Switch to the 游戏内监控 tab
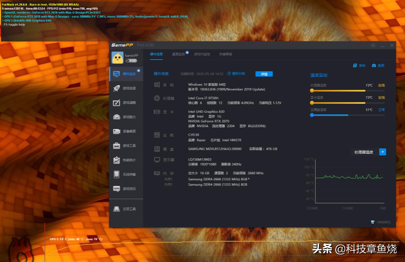Image resolution: width=405 pixels, height=262 pixels. (x=202, y=54)
